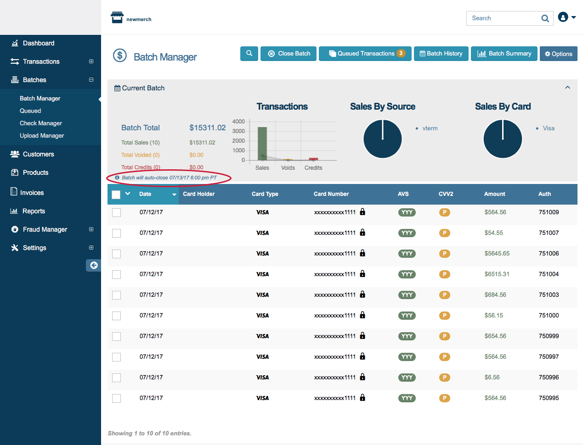The width and height of the screenshot is (583, 445).
Task: Check the box for transaction auth 751006
Action: point(117,254)
